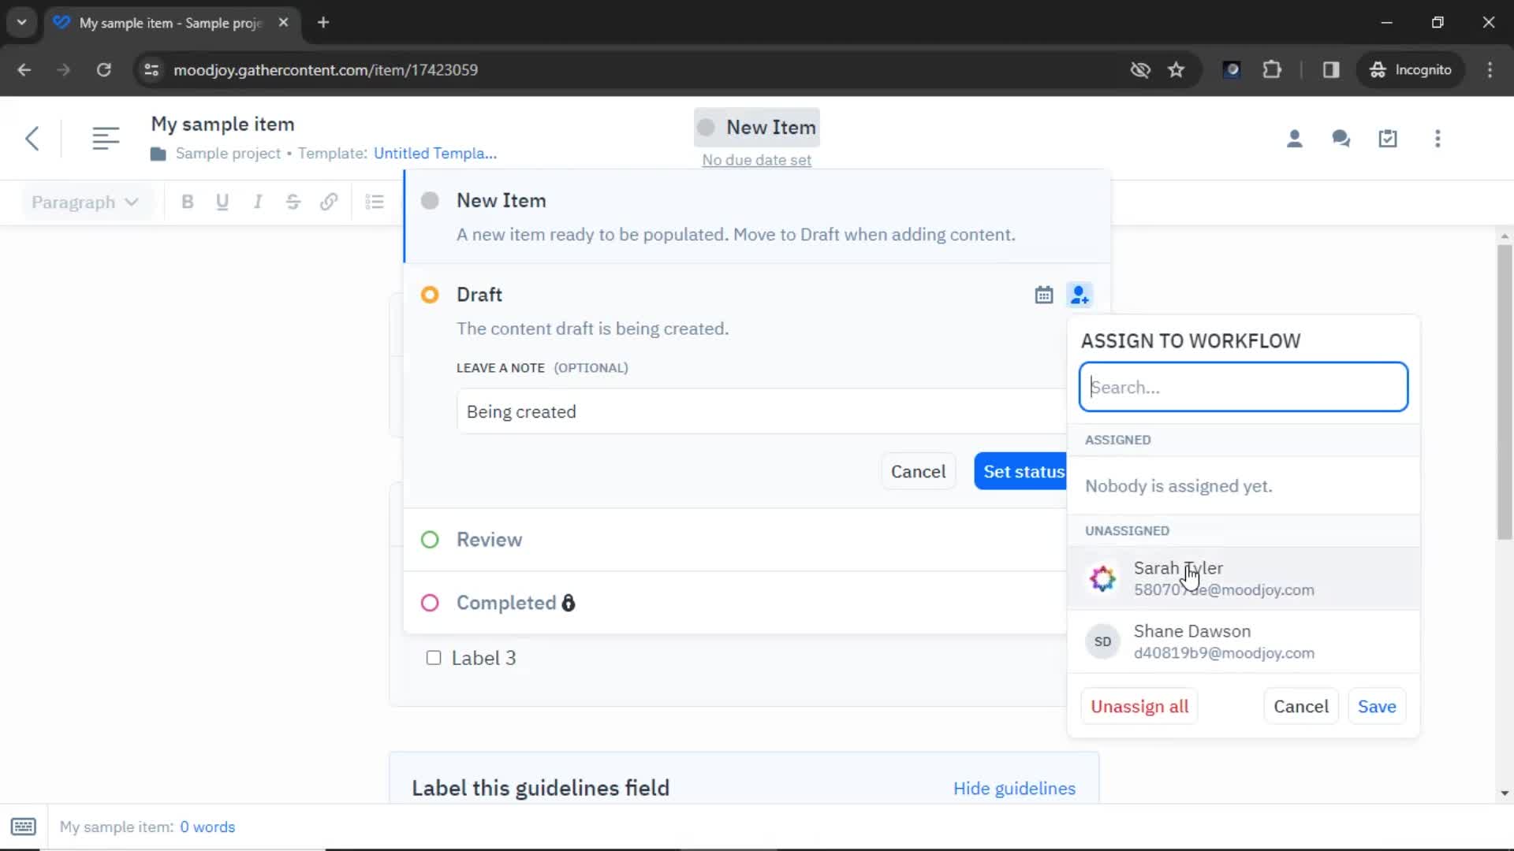The image size is (1514, 851).
Task: Click Save to confirm workflow assignment
Action: (x=1377, y=707)
